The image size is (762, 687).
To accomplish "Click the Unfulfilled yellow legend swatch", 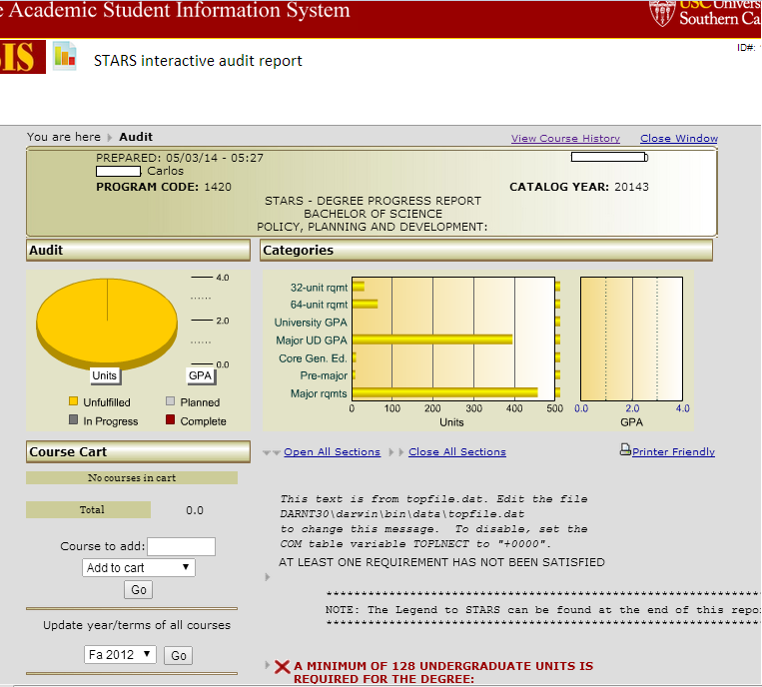I will coord(73,401).
